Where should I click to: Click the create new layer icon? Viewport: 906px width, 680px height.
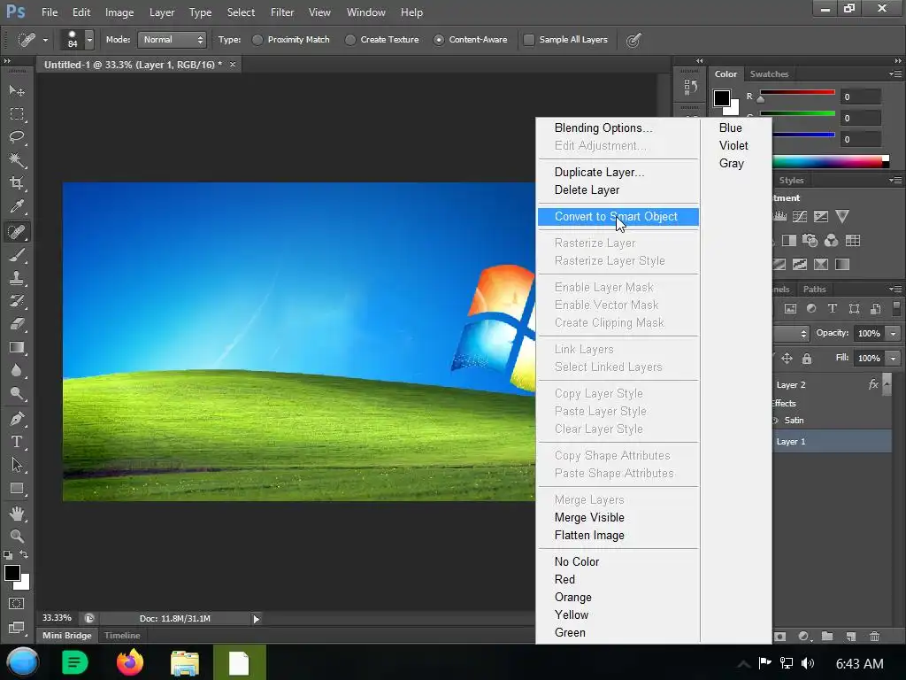click(850, 636)
